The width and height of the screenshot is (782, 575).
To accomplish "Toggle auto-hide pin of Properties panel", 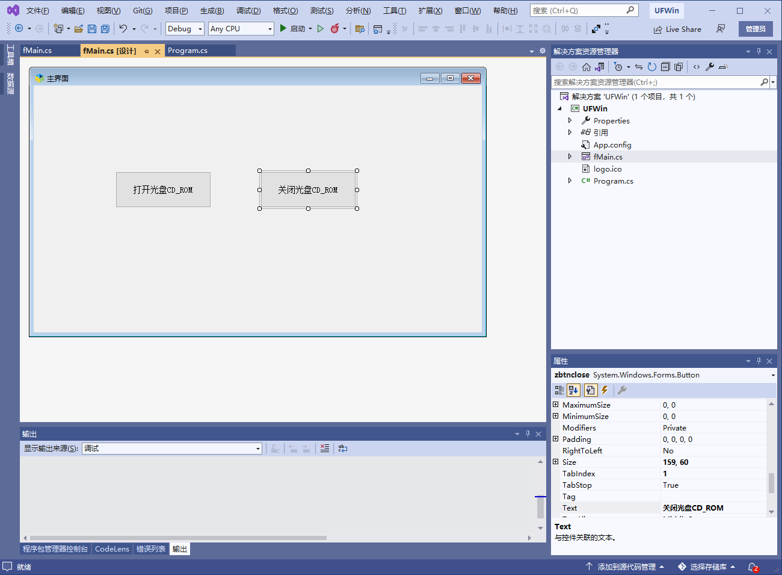I will click(x=759, y=361).
